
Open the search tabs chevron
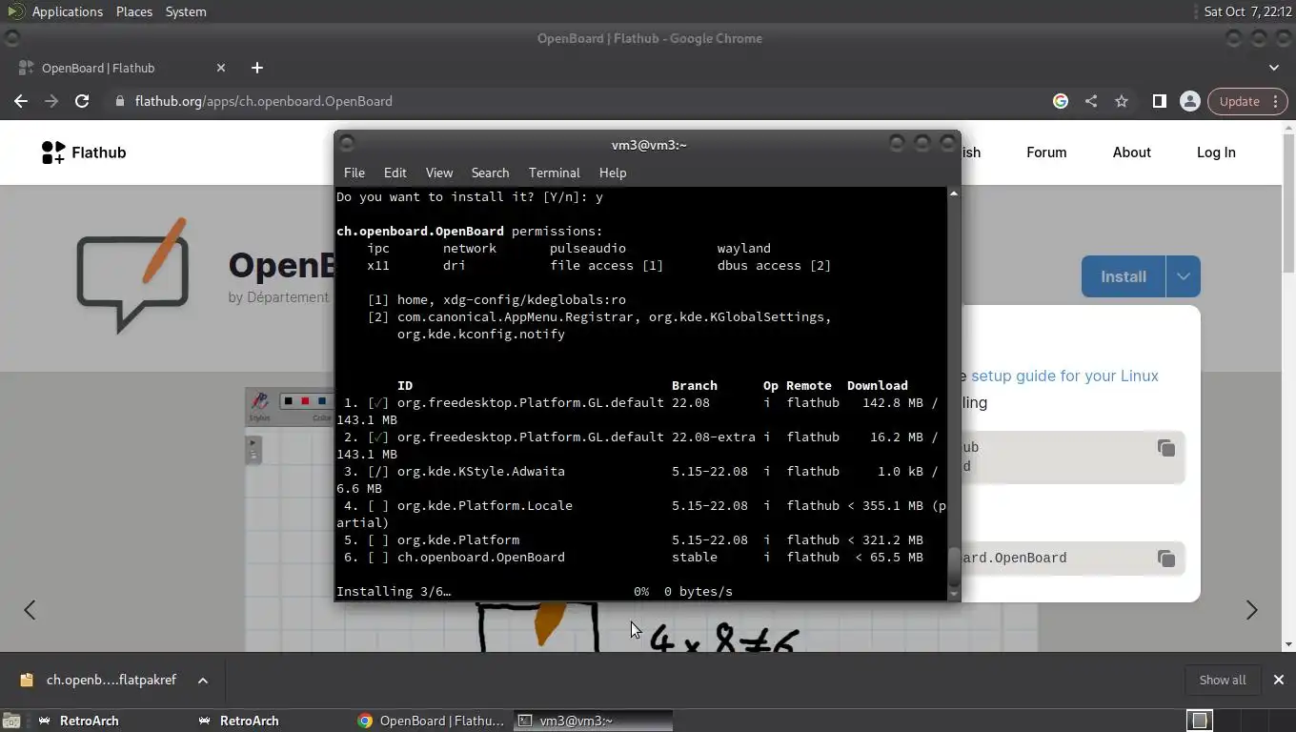click(x=1274, y=68)
